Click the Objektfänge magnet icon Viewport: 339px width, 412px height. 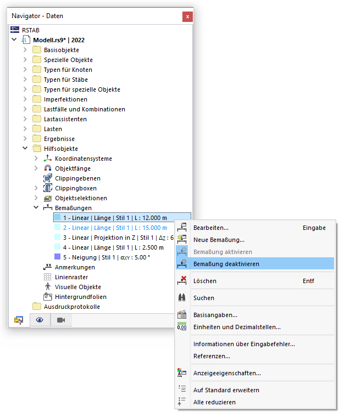tap(48, 168)
